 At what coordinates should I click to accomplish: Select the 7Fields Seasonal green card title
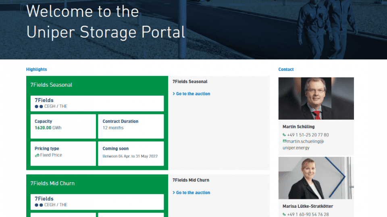pos(51,85)
